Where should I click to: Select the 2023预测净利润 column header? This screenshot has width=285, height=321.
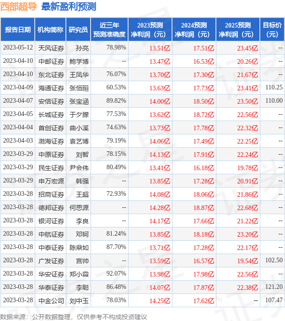(150, 29)
